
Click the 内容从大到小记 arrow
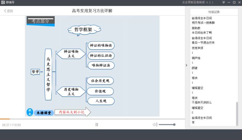73,112
